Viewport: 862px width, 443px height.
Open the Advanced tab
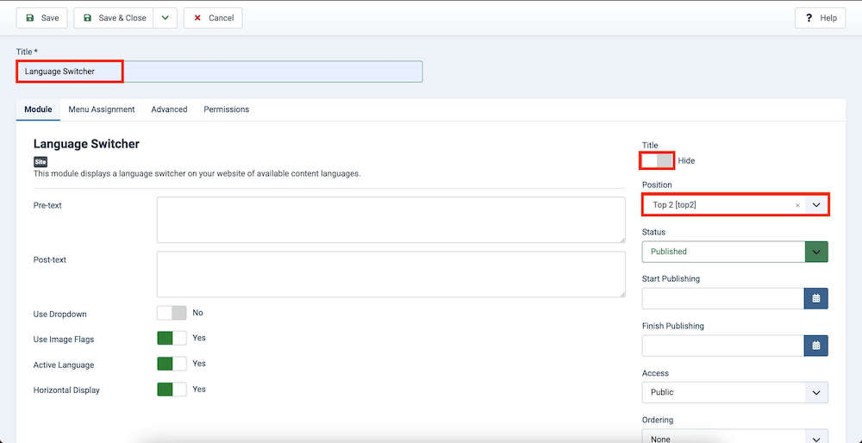169,109
